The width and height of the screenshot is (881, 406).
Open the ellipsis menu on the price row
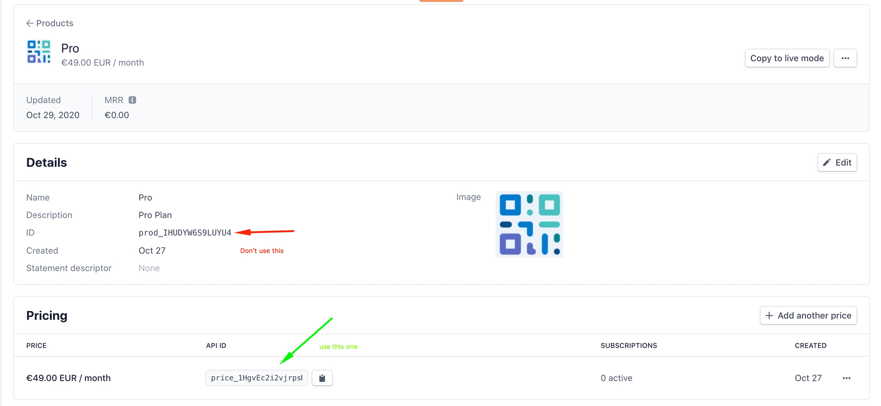(x=846, y=378)
